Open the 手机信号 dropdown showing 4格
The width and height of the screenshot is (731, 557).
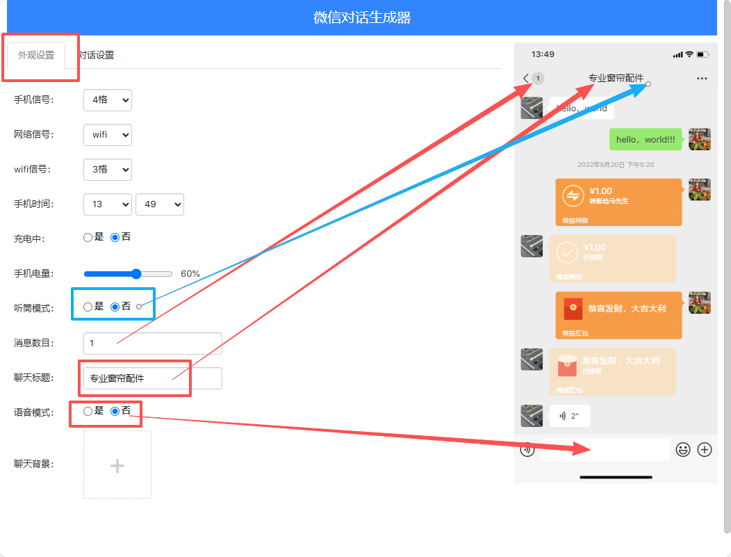108,100
